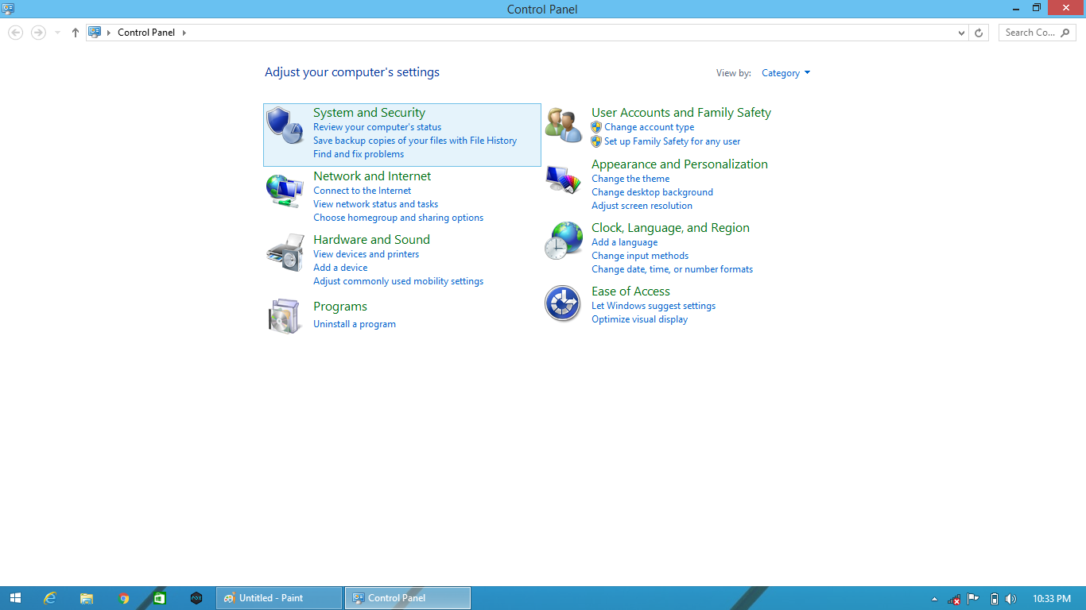Open the Ease of Access icon
Image resolution: width=1086 pixels, height=610 pixels.
563,303
